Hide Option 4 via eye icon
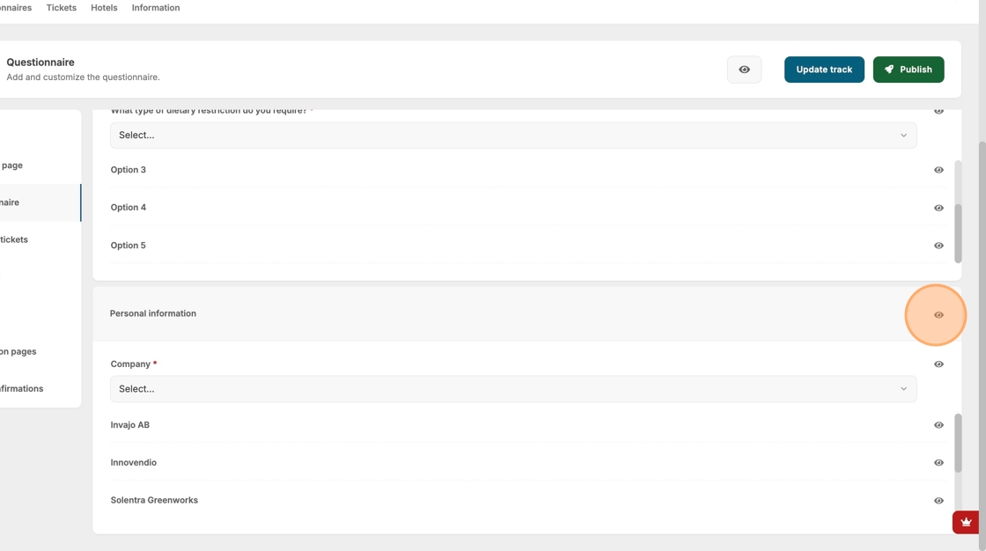The height and width of the screenshot is (551, 986). coord(938,208)
